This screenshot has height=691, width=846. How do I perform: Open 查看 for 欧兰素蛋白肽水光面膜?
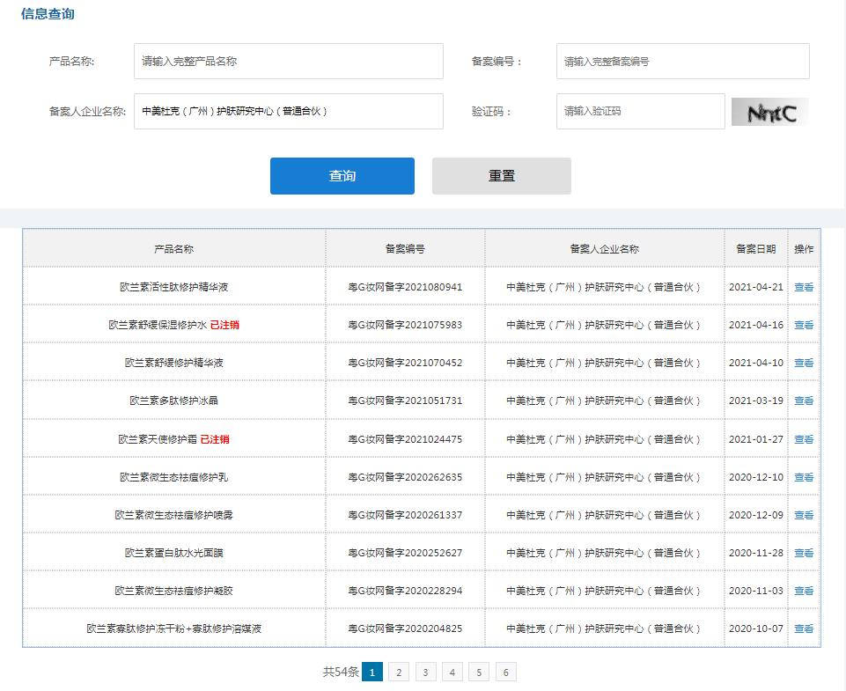tap(803, 553)
